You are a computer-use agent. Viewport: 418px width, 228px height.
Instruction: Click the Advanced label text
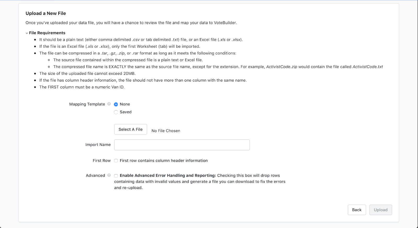pyautogui.click(x=95, y=175)
